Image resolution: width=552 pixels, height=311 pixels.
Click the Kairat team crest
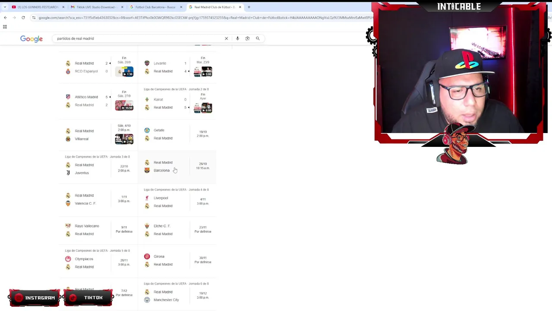pos(147,99)
